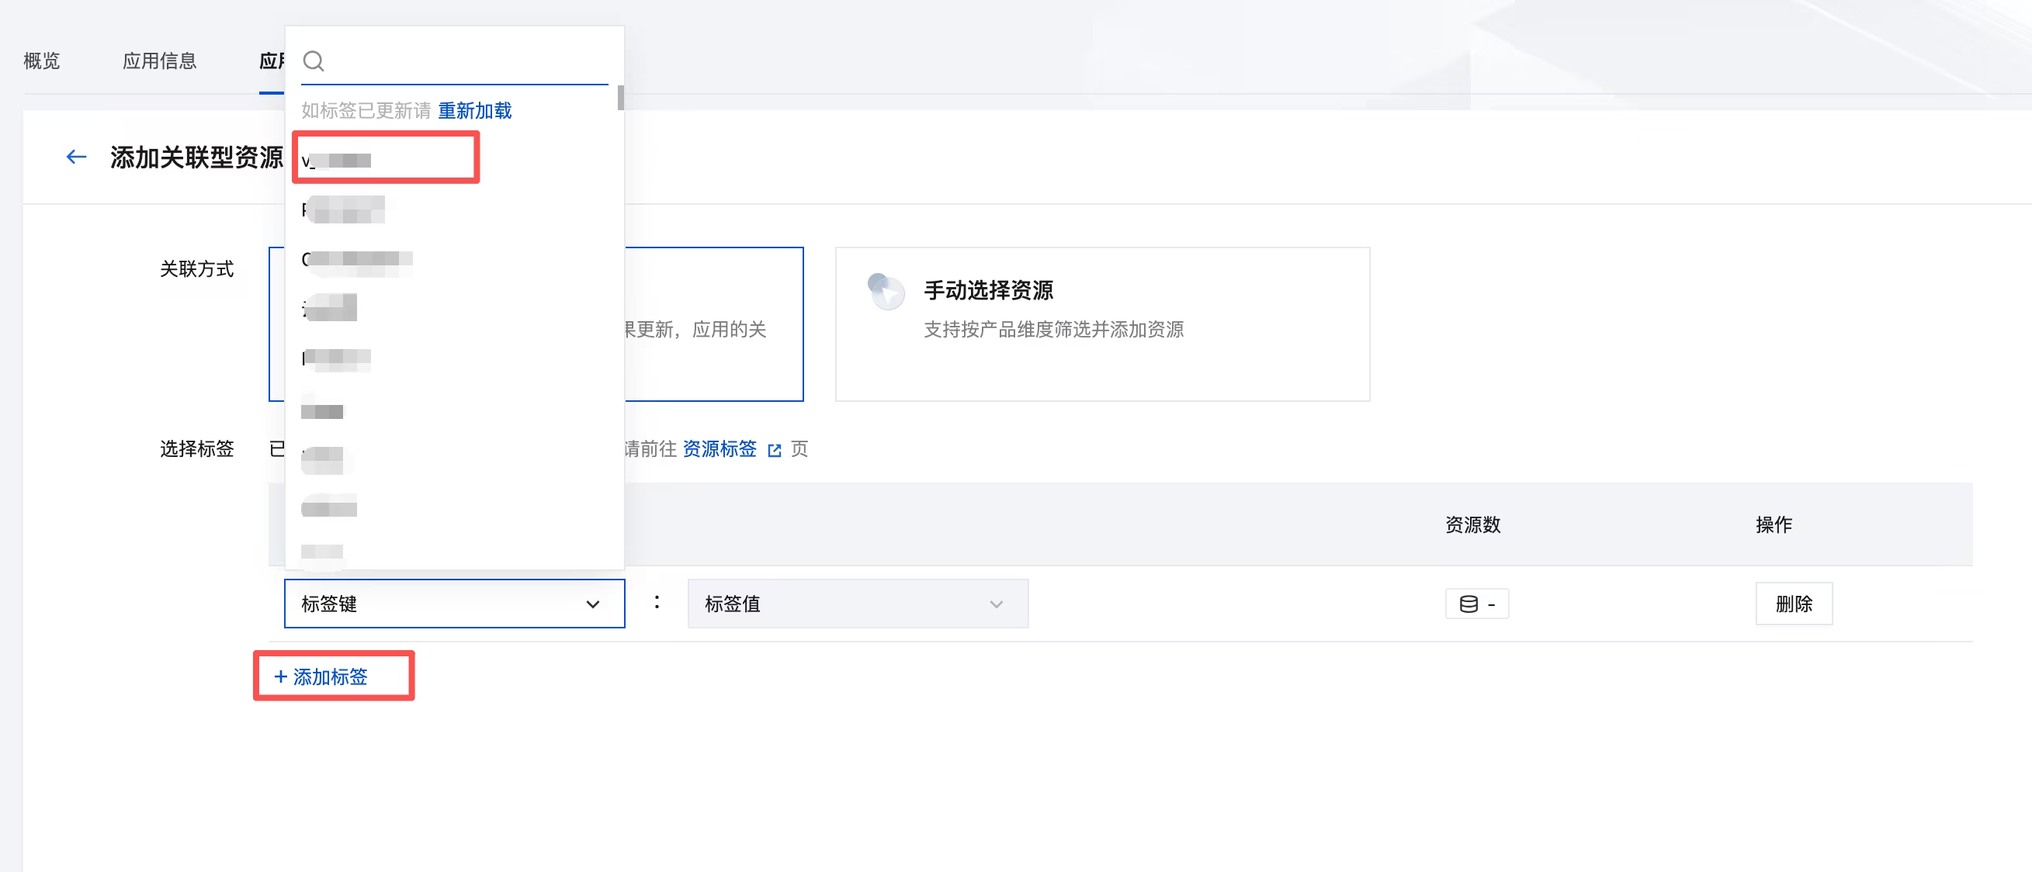
Task: Open the 标签键 dropdown
Action: point(454,604)
